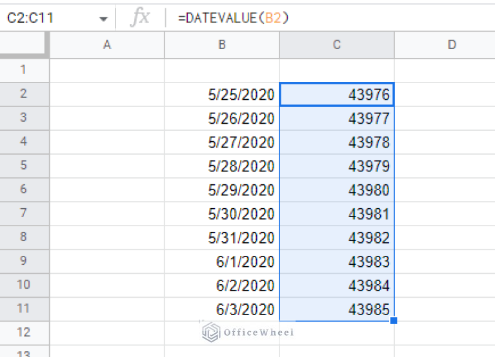This screenshot has height=357, width=495.
Task: Click the fx function icon
Action: pos(139,17)
